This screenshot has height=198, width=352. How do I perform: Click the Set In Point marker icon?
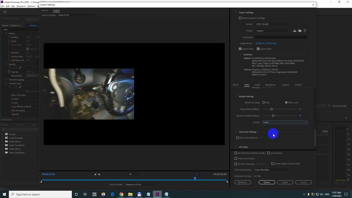click(95, 174)
